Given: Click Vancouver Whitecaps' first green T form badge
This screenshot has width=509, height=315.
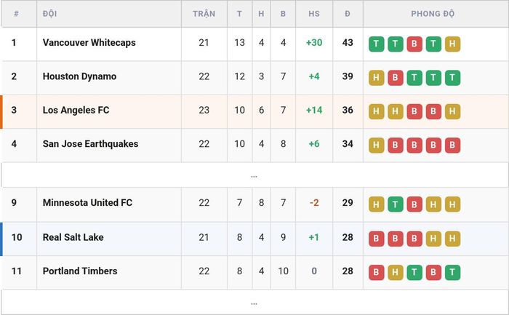Looking at the screenshot, I should click(x=376, y=44).
